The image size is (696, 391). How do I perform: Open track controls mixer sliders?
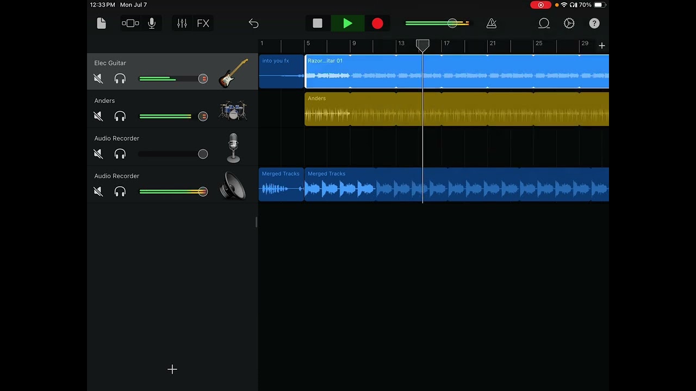182,23
